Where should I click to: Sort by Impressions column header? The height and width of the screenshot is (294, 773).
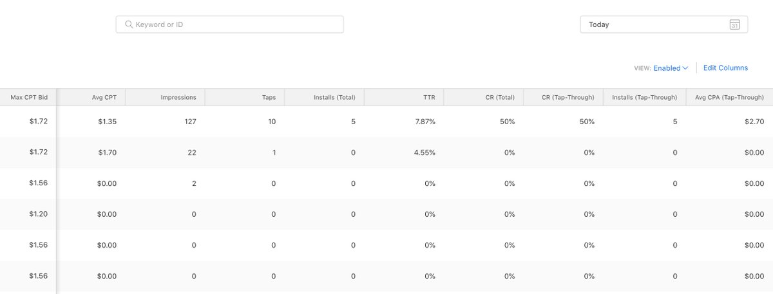[x=166, y=97]
